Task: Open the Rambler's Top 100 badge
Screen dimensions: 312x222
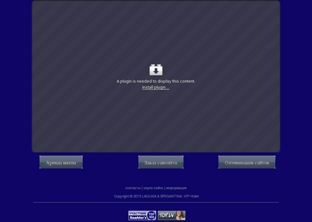Action: [x=142, y=215]
